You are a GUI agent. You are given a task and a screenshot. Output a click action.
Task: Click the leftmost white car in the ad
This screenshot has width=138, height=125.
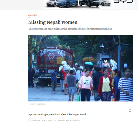pos(51,3)
